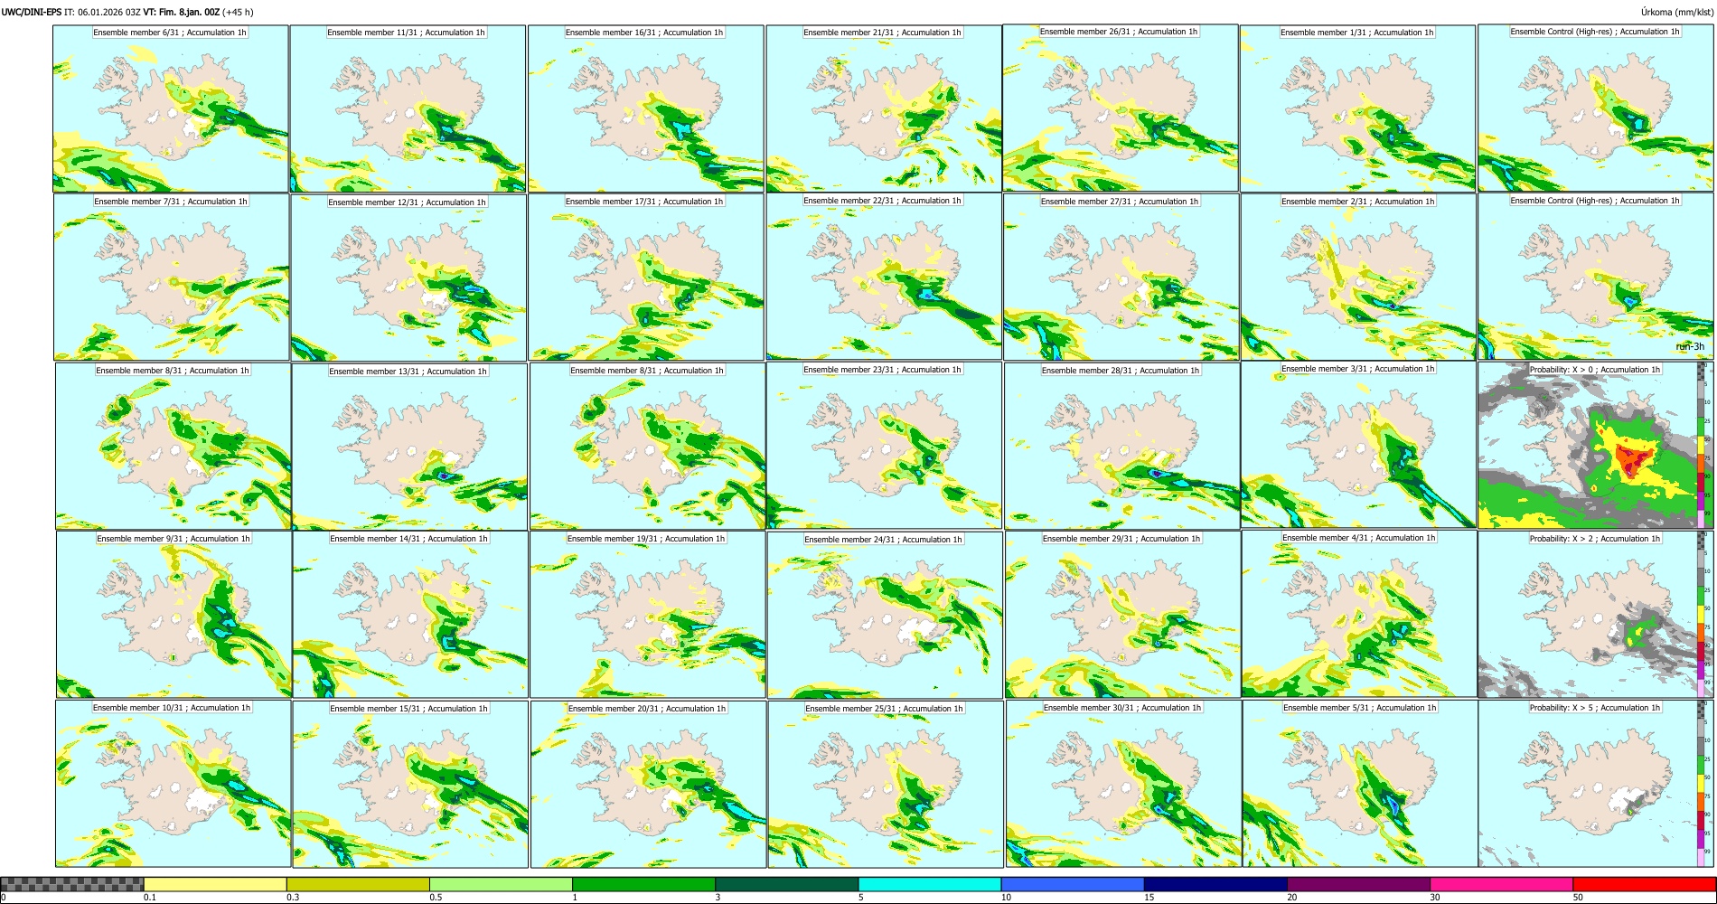
Task: Select the green 1–3 legend swatch
Action: point(643,884)
